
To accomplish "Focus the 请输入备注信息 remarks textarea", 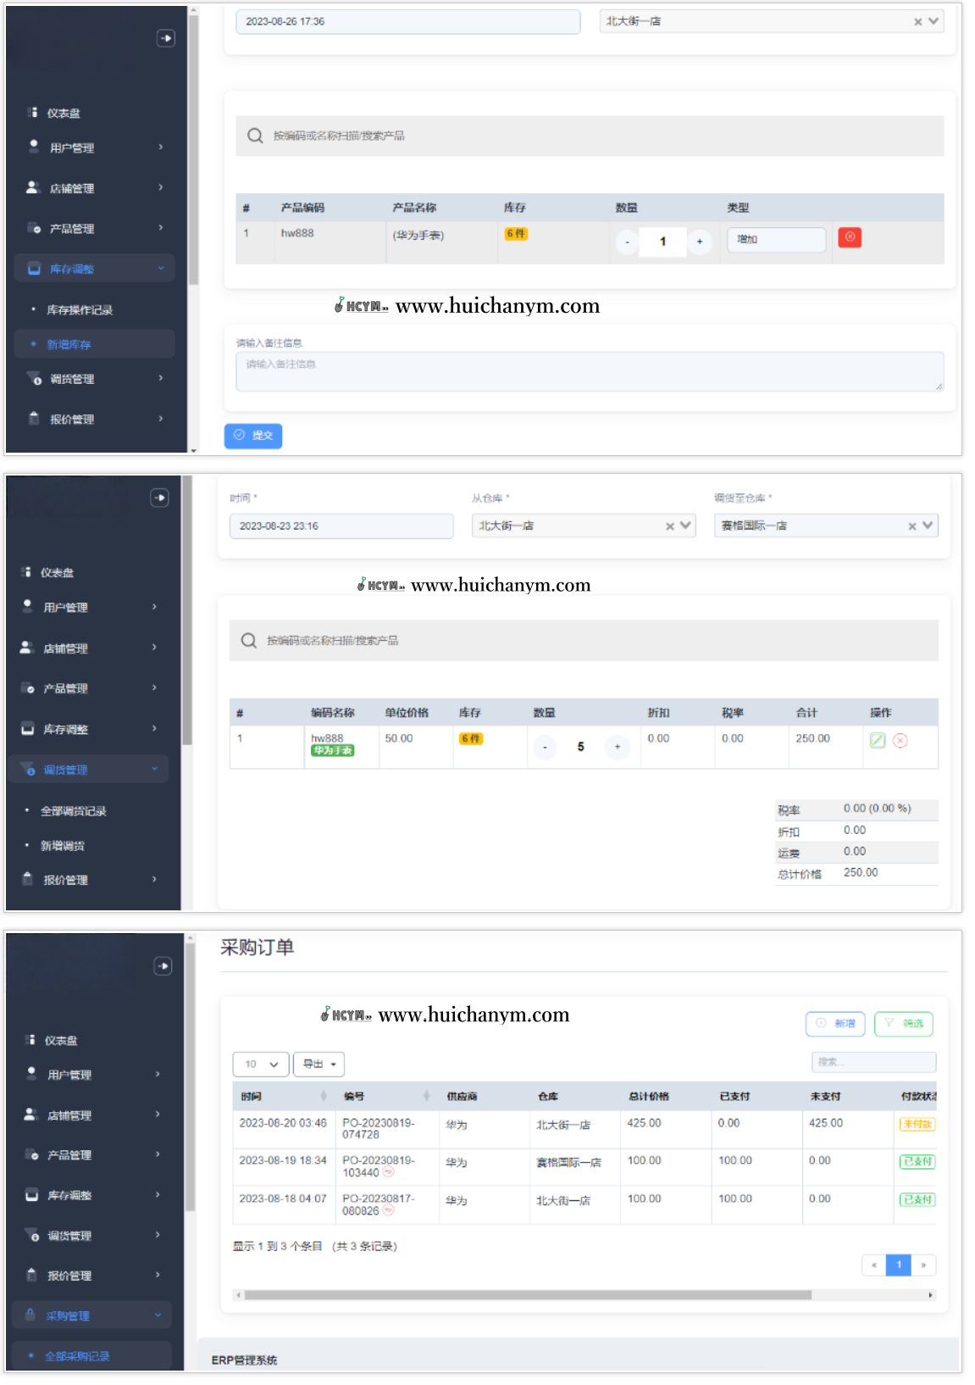I will (590, 372).
